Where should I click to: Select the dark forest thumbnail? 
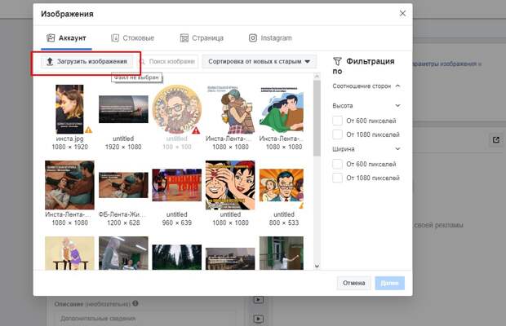pyautogui.click(x=177, y=257)
